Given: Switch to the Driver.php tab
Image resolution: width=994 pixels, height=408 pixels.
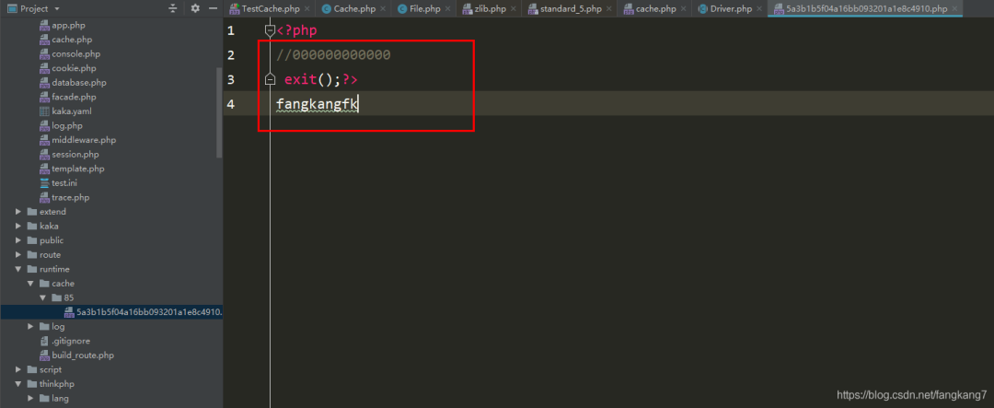Looking at the screenshot, I should click(x=731, y=9).
